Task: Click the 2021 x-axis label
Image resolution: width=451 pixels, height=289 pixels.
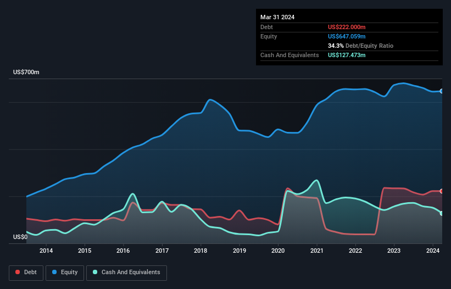Action: point(316,251)
